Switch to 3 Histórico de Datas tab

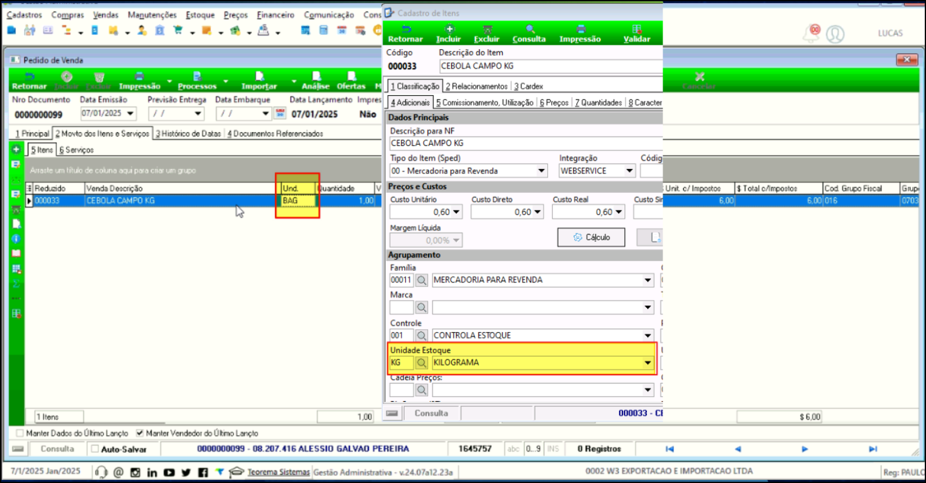[188, 133]
